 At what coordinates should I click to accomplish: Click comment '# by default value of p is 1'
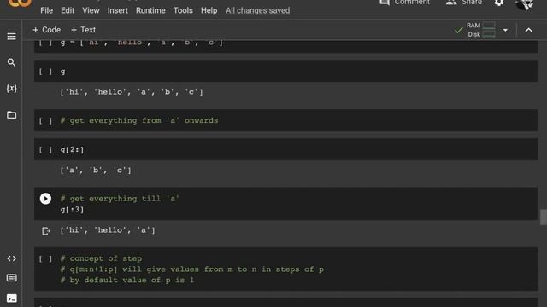[x=127, y=280]
